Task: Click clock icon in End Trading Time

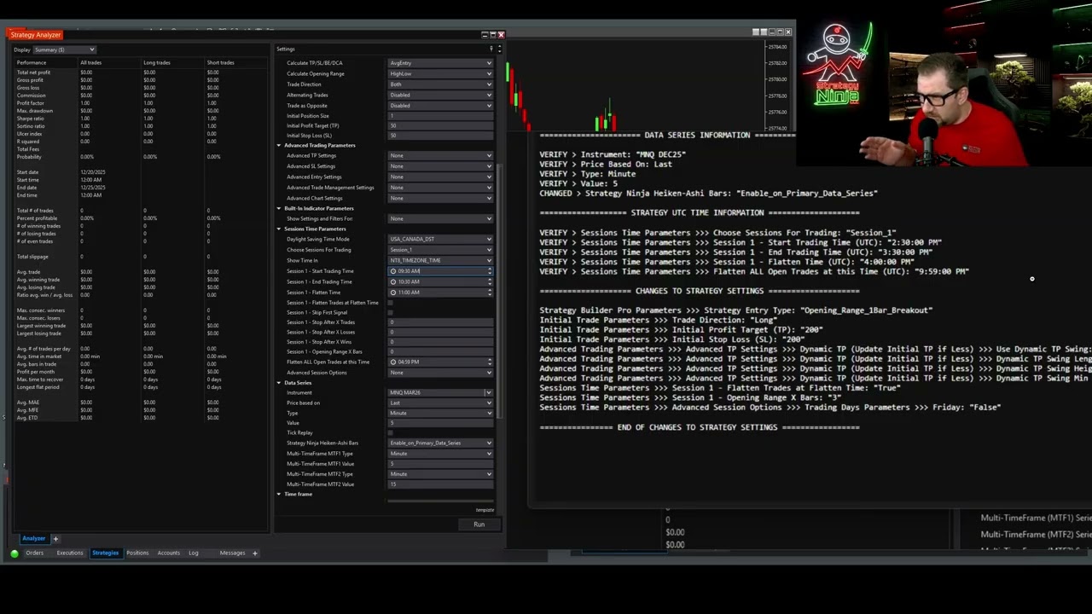Action: tap(393, 281)
